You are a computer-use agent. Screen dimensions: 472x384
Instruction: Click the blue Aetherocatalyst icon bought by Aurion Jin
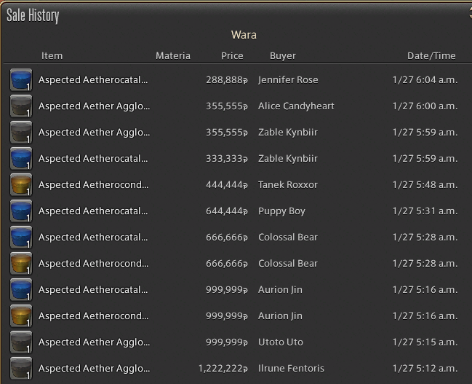point(21,290)
